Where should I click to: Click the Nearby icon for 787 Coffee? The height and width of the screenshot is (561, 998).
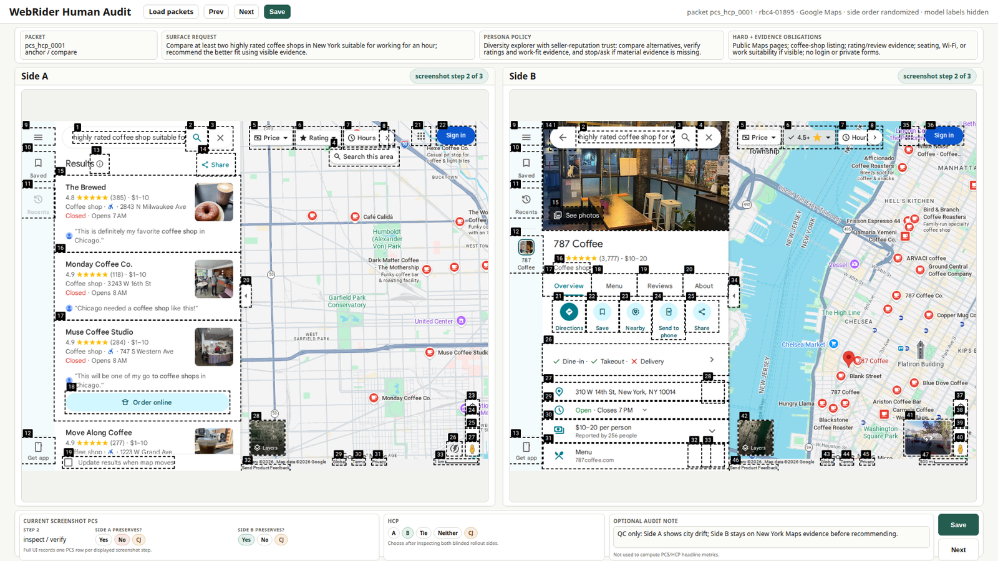pyautogui.click(x=635, y=312)
